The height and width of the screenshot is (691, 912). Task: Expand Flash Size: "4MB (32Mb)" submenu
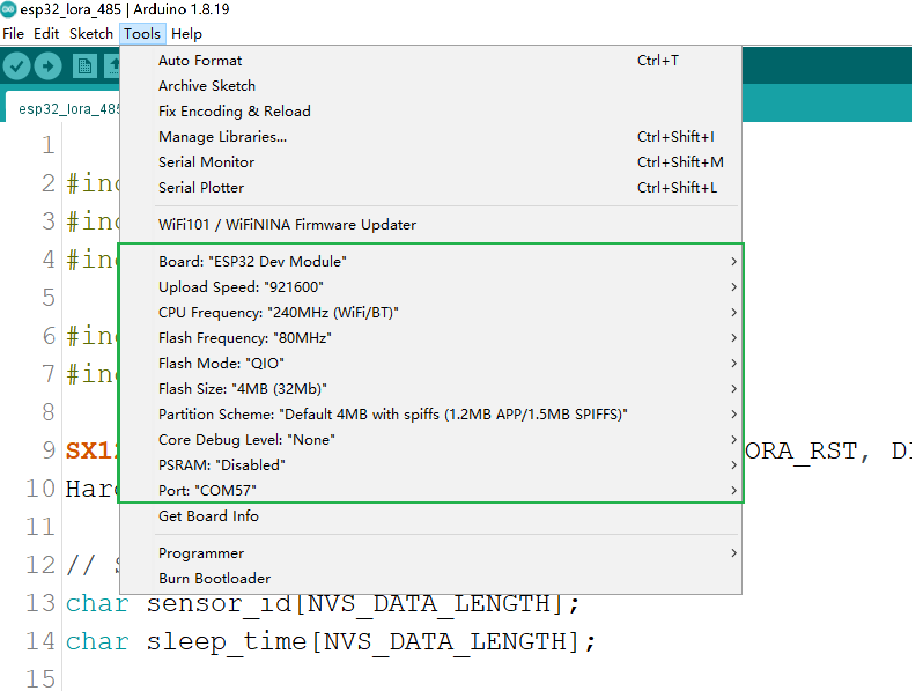click(431, 389)
